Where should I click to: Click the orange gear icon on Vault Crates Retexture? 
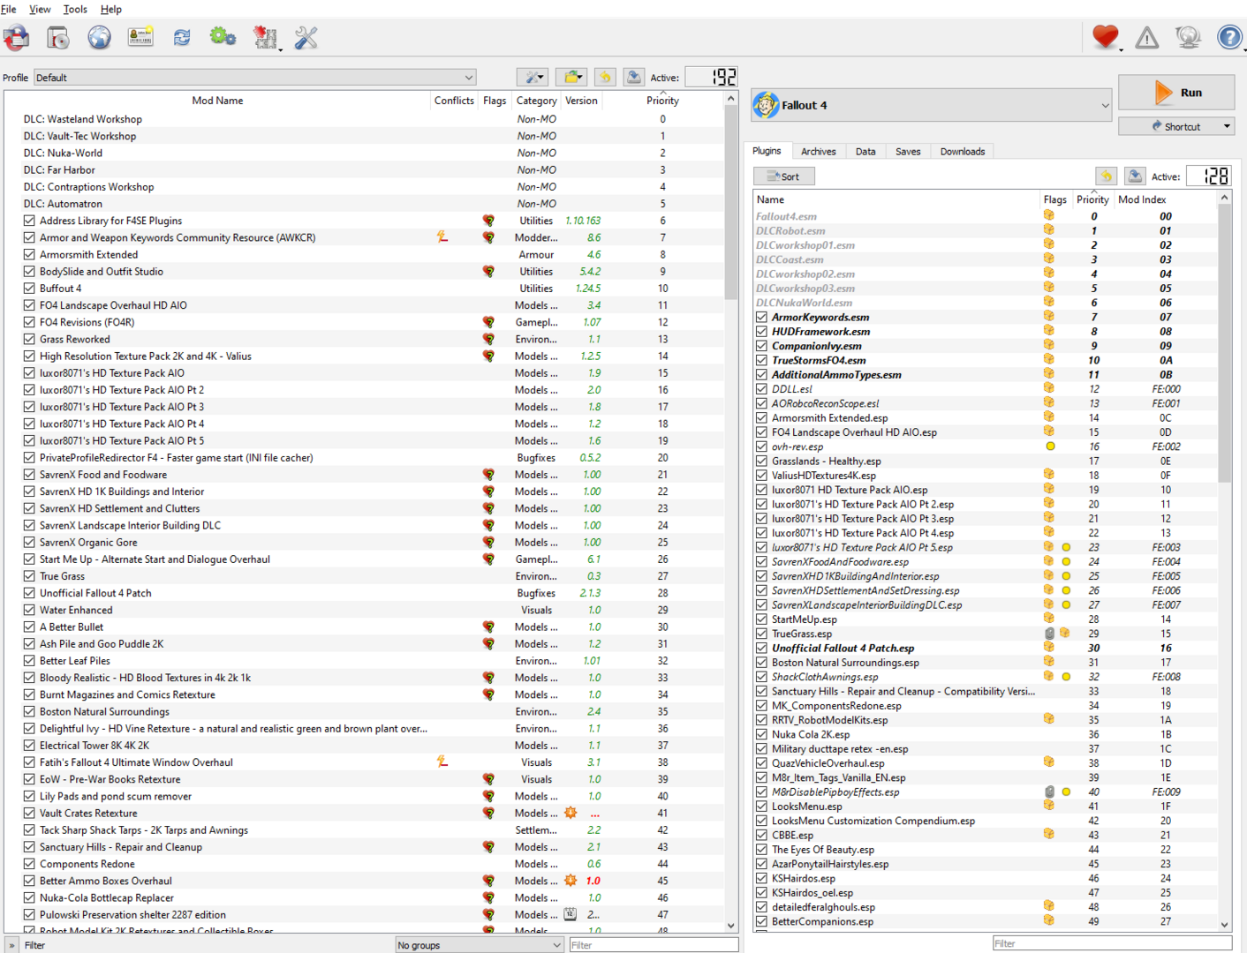[571, 813]
